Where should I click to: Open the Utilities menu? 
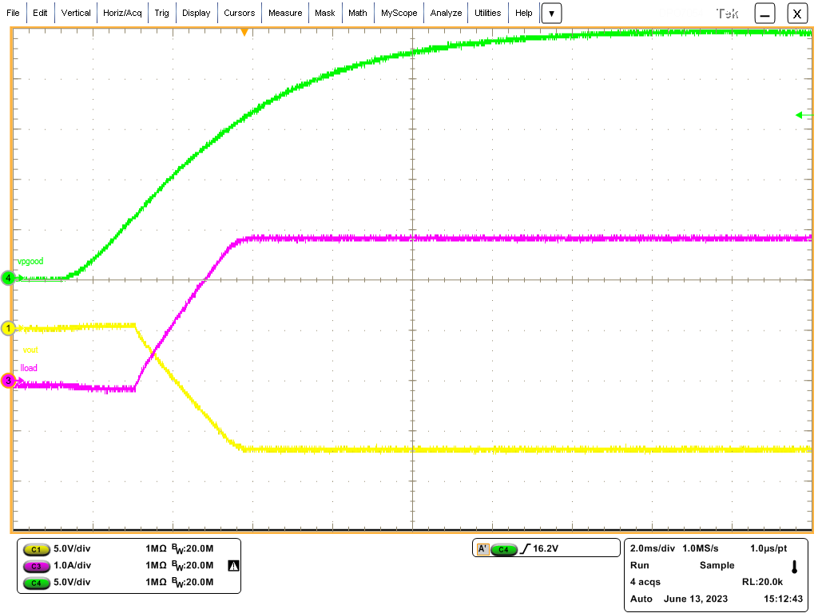[x=488, y=12]
